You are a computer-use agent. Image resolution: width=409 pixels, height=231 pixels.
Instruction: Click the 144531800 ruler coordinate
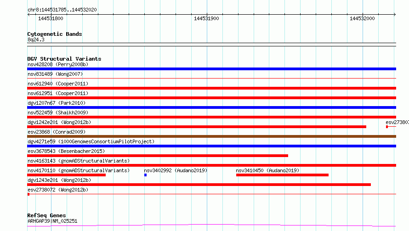(51, 18)
